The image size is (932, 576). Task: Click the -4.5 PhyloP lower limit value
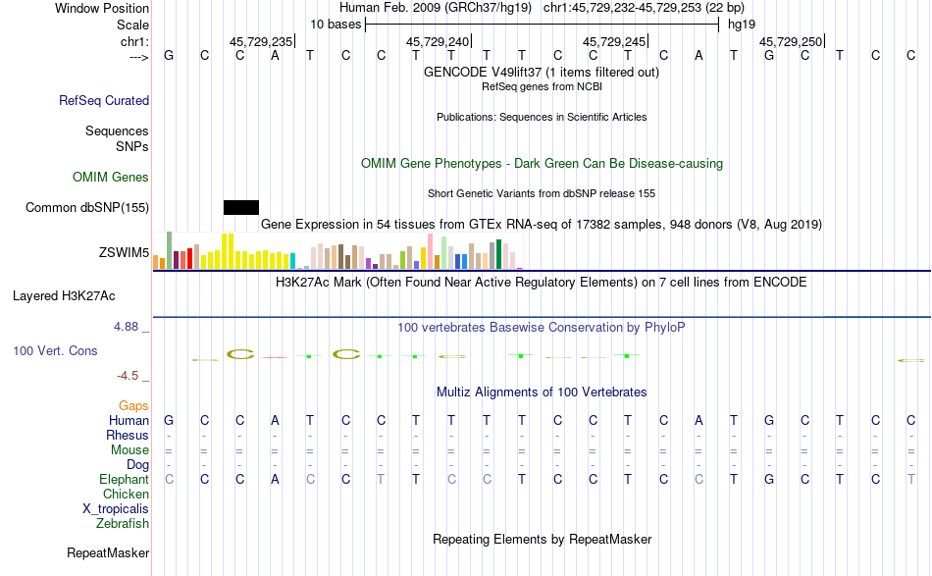click(x=128, y=376)
